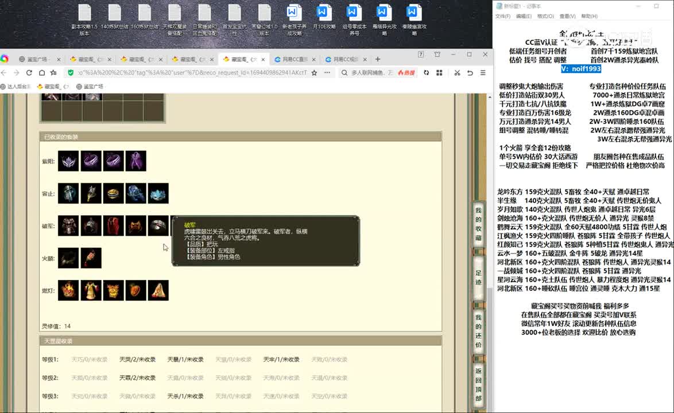Click the red cape icon in the 破军 row

click(x=114, y=226)
